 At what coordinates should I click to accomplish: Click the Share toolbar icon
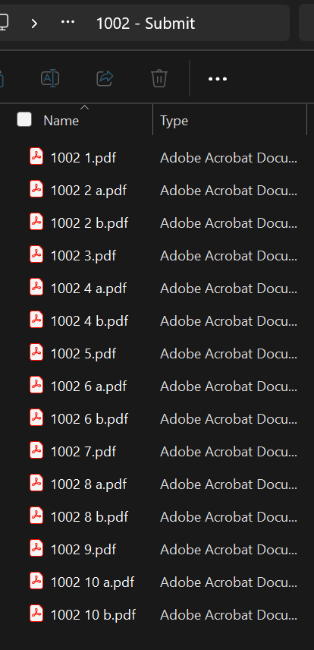(x=105, y=78)
